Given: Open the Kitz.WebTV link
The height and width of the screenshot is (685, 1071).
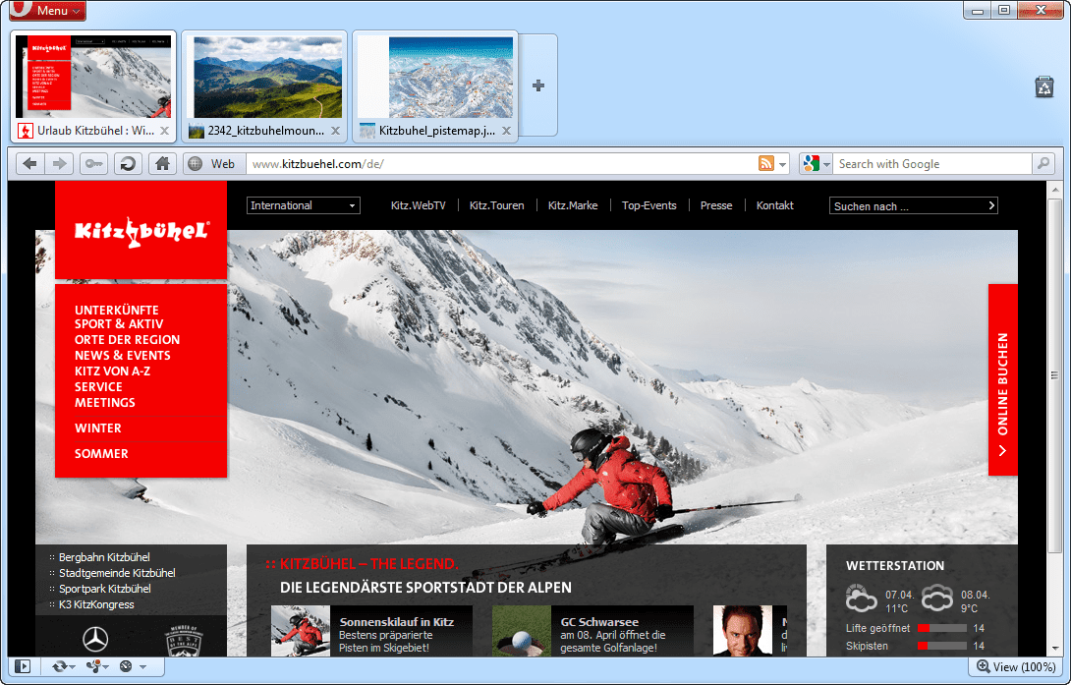Looking at the screenshot, I should click(418, 205).
